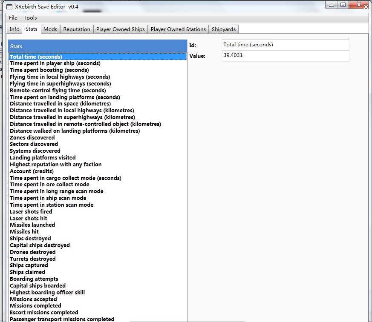Select 'Time spent in ore collect mode'
Screen dimensions: 372x322
pos(98,185)
